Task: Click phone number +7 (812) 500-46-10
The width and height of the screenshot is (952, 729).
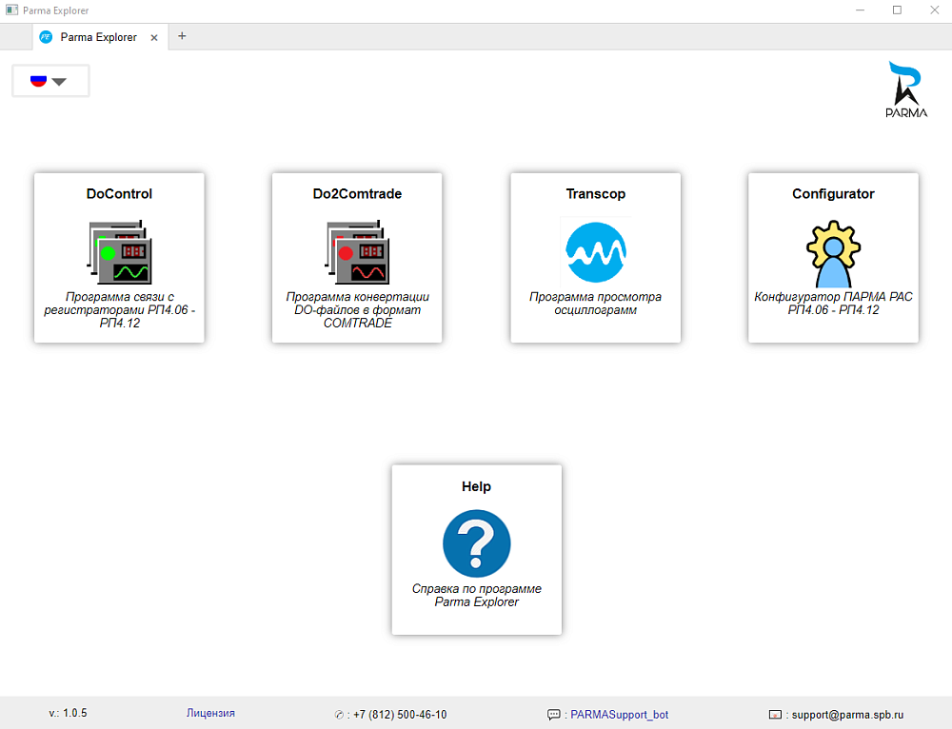Action: coord(400,715)
